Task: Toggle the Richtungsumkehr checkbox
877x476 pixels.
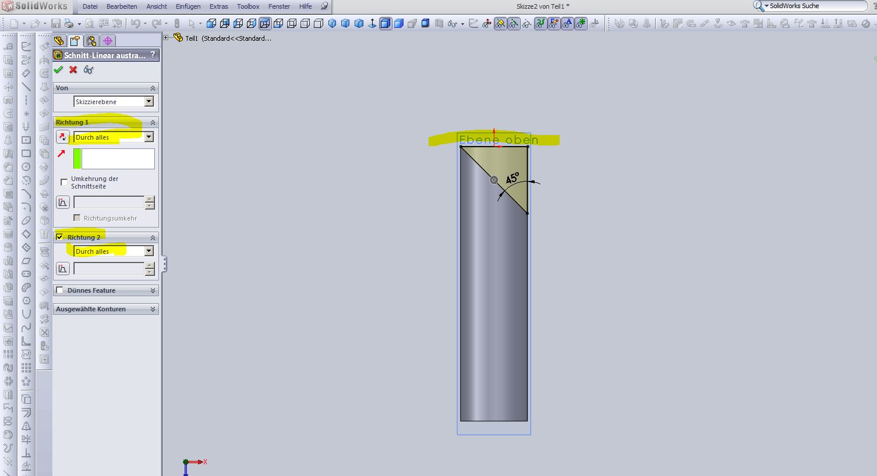Action: [77, 218]
